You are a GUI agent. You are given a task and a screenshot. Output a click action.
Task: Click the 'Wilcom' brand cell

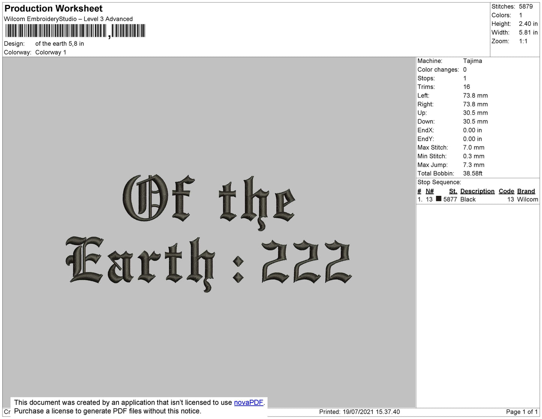[527, 199]
